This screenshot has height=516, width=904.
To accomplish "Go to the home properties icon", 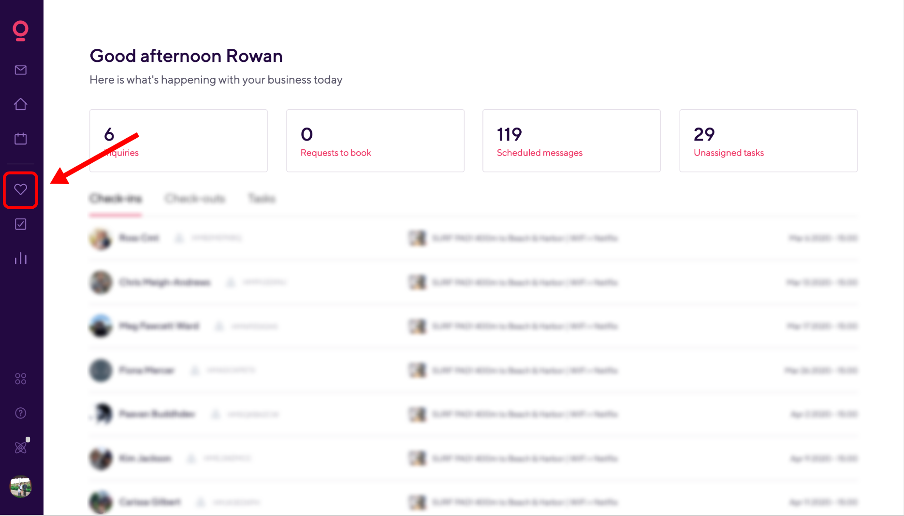I will point(20,104).
